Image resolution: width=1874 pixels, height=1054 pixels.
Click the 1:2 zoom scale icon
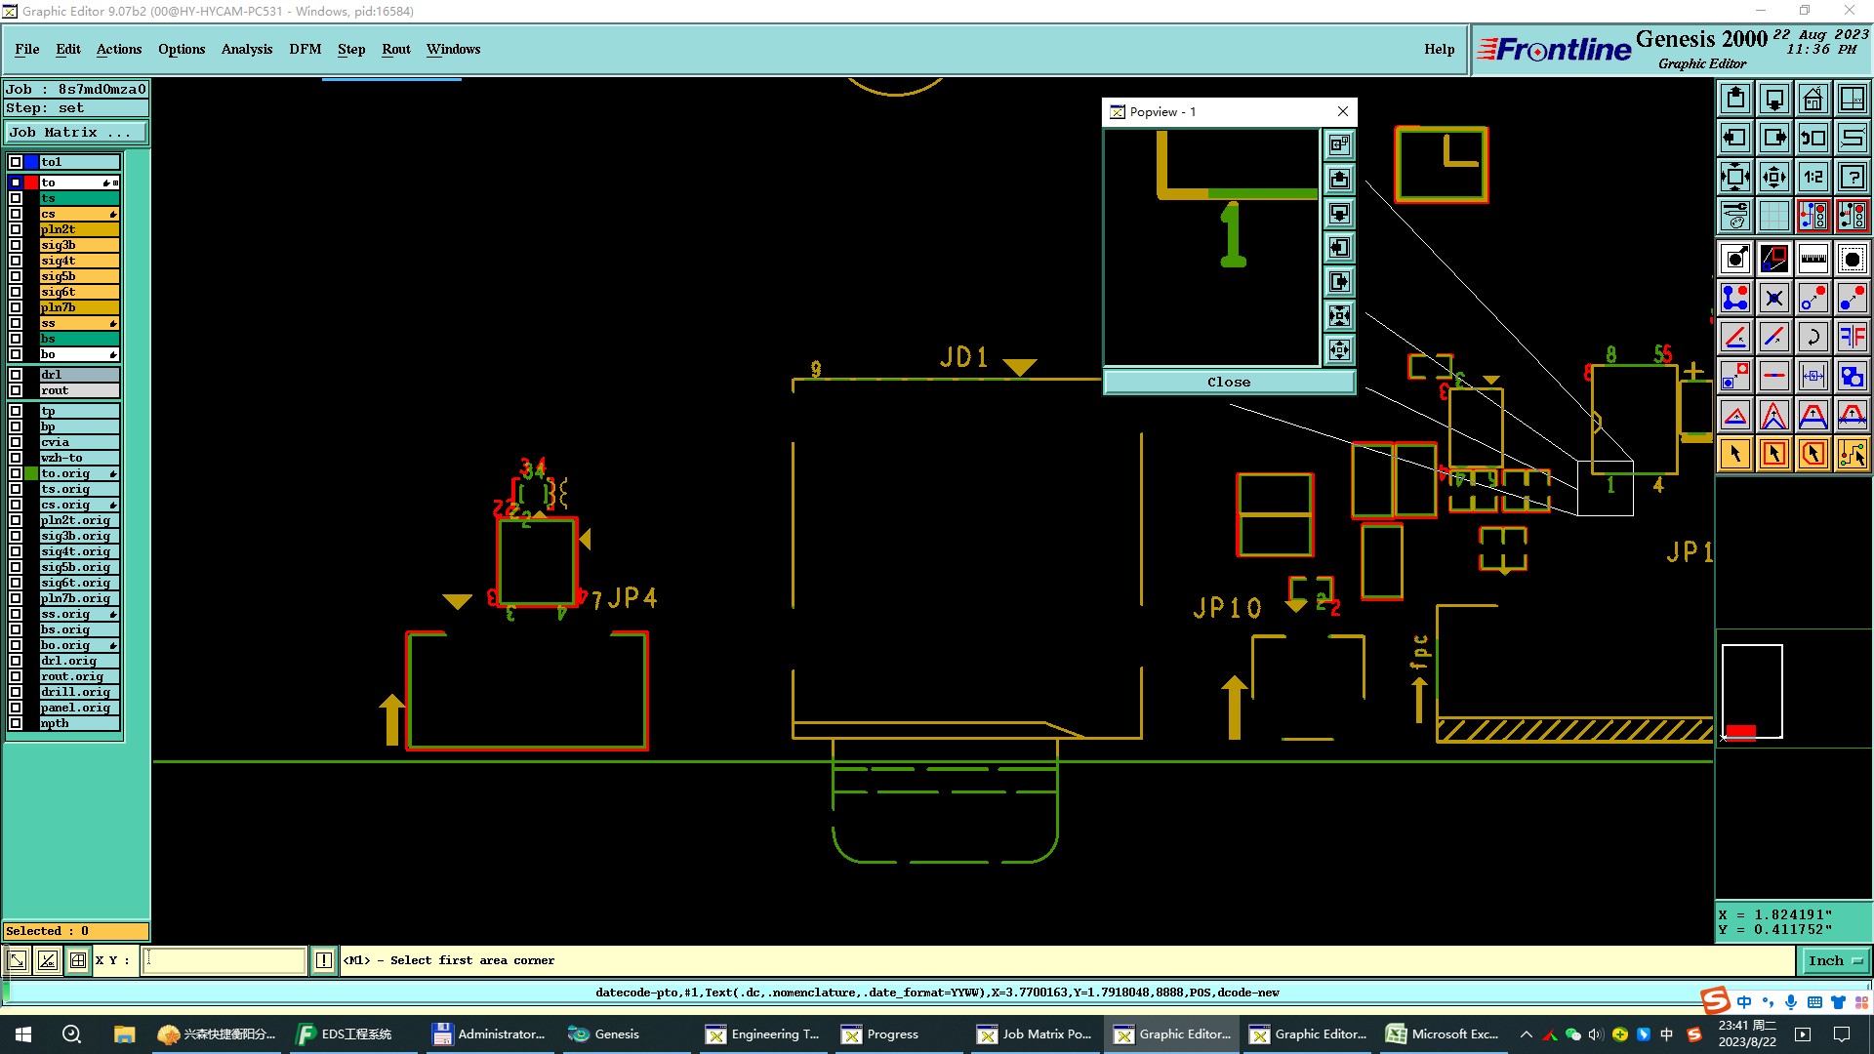coord(1813,177)
